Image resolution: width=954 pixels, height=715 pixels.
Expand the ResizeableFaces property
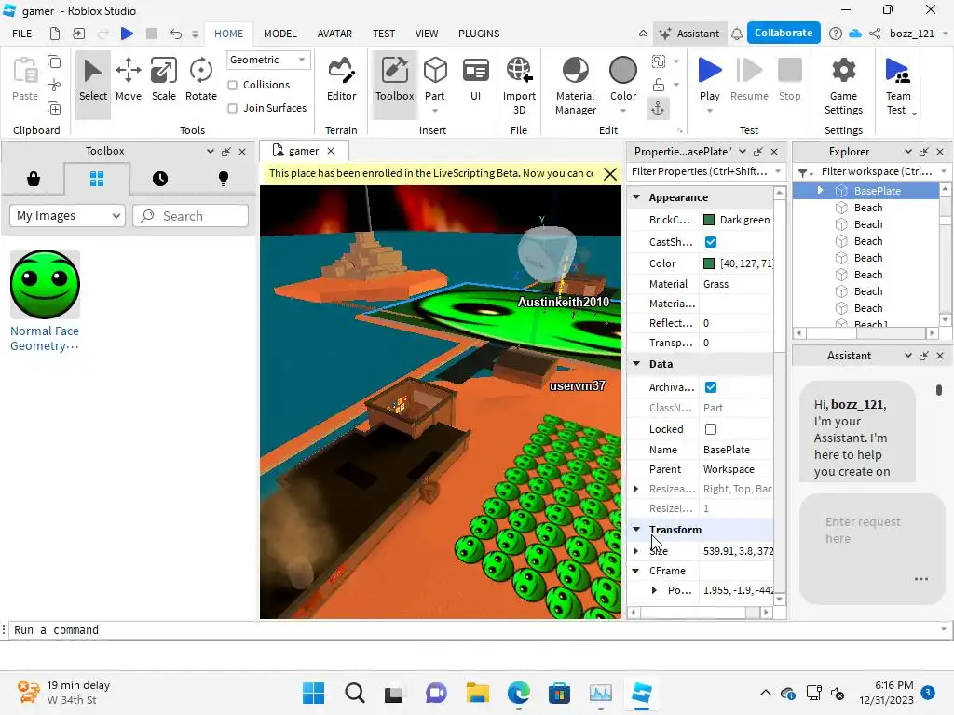pyautogui.click(x=636, y=489)
